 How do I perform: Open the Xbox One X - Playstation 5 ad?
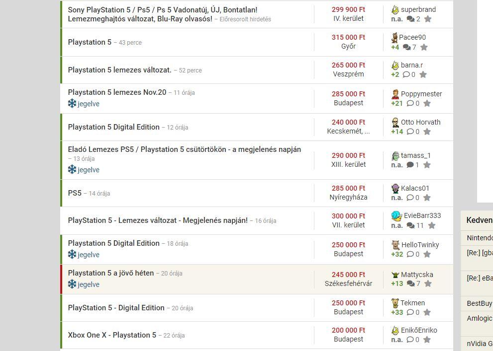coord(112,335)
